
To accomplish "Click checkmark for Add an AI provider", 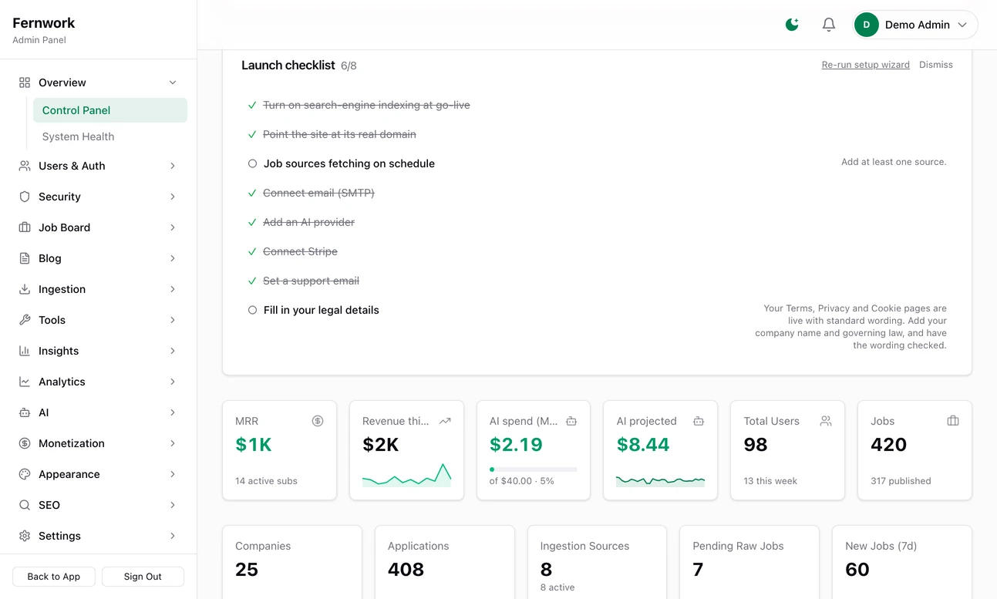I will [252, 222].
